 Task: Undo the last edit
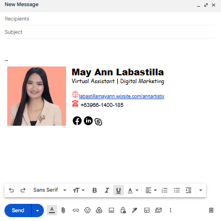[12, 190]
